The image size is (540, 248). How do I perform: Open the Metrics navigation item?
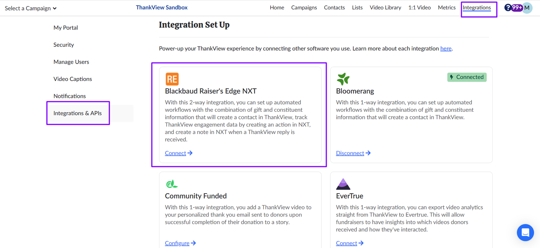446,8
